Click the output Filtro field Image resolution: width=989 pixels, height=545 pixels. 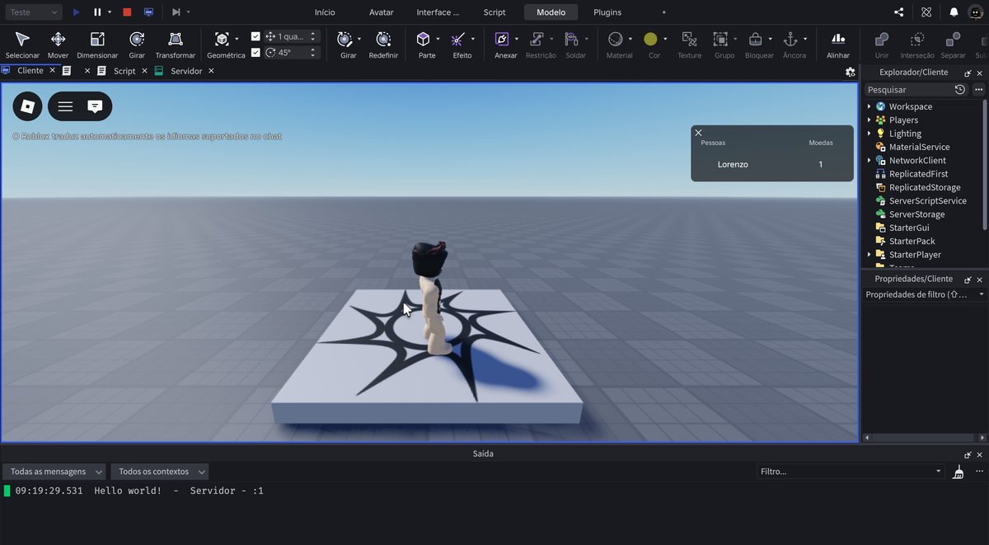point(850,472)
